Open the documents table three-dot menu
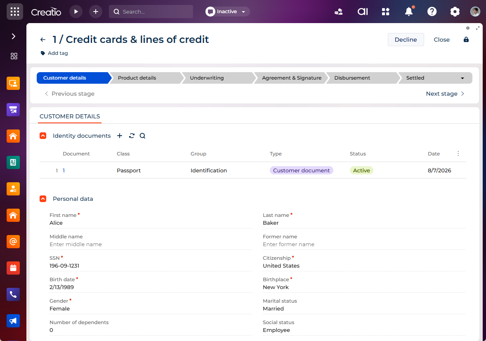This screenshot has width=486, height=341. tap(458, 153)
